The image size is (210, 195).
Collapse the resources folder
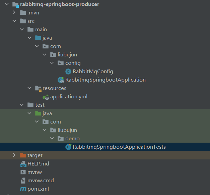point(29,88)
